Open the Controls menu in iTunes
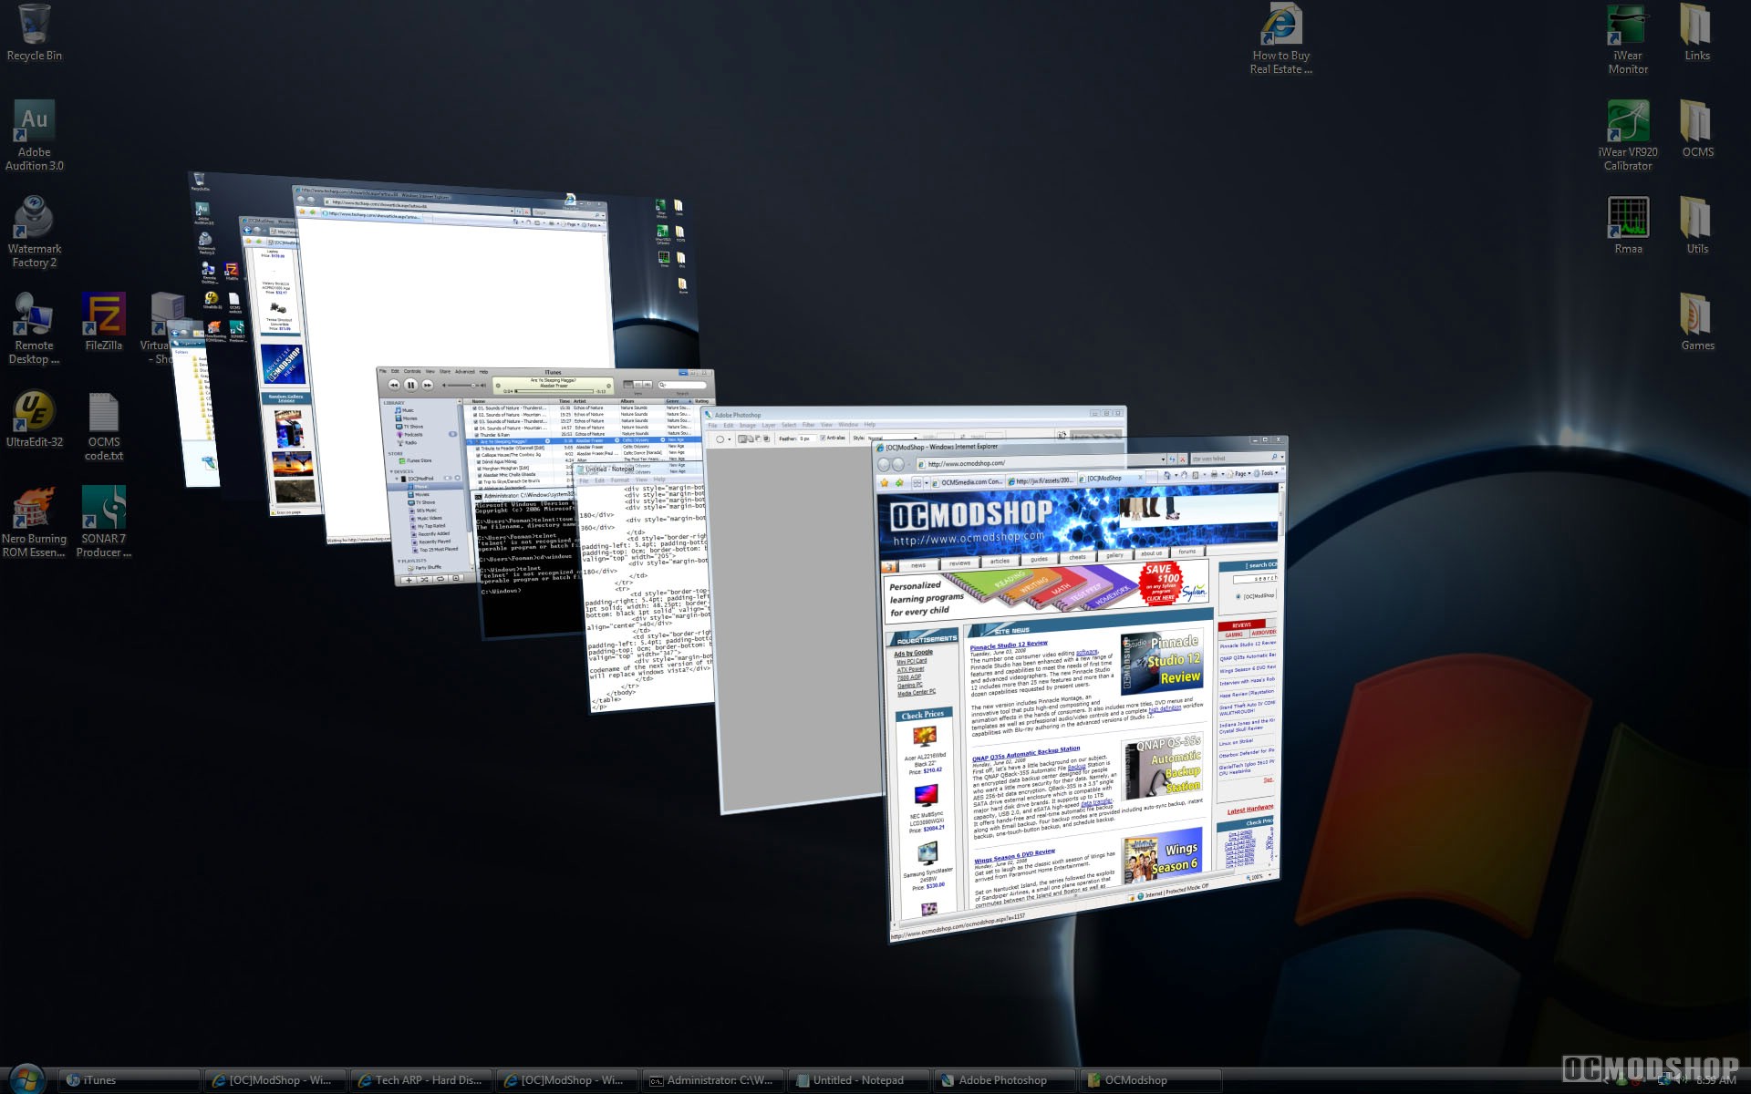This screenshot has width=1751, height=1094. 412,372
